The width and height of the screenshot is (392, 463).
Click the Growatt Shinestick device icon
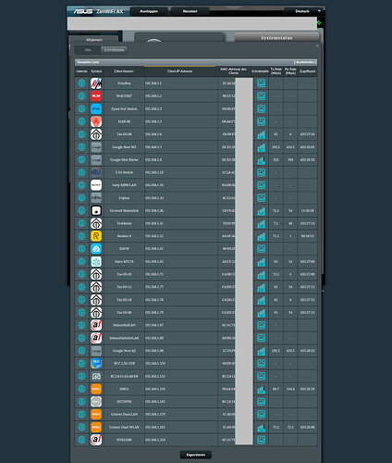coord(96,211)
